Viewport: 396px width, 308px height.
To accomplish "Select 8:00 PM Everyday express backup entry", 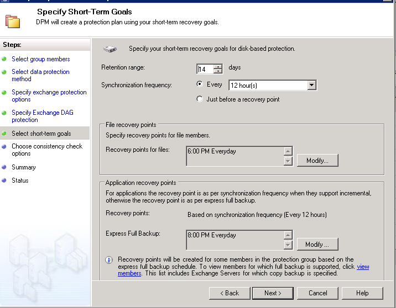I will point(212,235).
